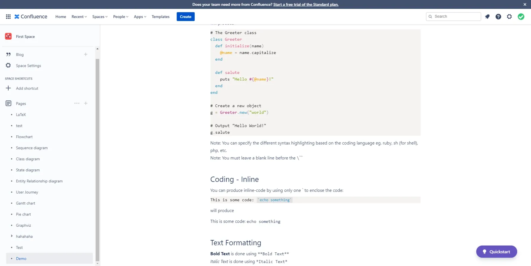This screenshot has width=531, height=266.
Task: Click the Pages document icon
Action: [x=8, y=103]
